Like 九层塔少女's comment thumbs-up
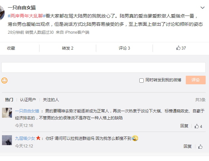Image resolution: width=209 pixels, height=161 pixels. (200, 147)
